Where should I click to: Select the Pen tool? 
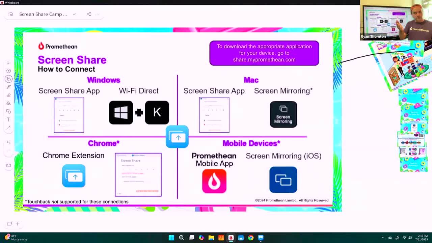(9, 87)
